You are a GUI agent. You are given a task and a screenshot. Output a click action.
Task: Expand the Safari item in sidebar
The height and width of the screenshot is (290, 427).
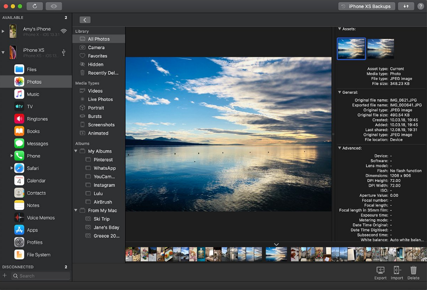click(12, 168)
